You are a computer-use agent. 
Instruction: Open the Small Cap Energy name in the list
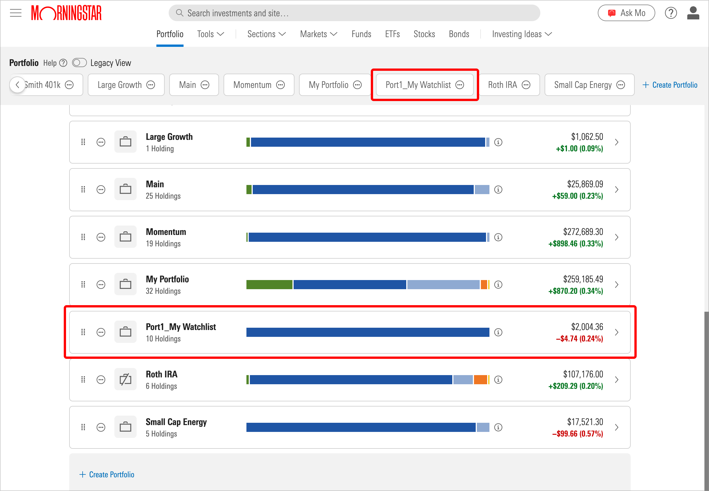pos(176,422)
